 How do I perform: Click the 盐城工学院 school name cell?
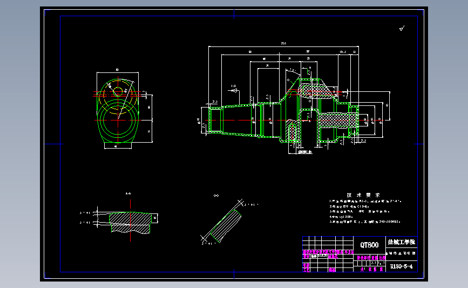(x=401, y=242)
